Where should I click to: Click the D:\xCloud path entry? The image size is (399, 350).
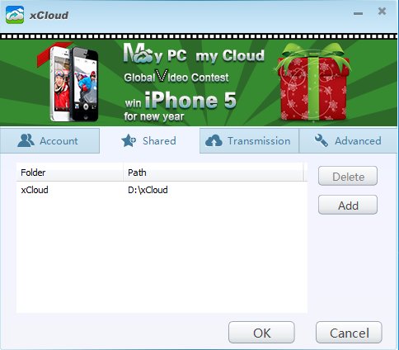click(148, 190)
